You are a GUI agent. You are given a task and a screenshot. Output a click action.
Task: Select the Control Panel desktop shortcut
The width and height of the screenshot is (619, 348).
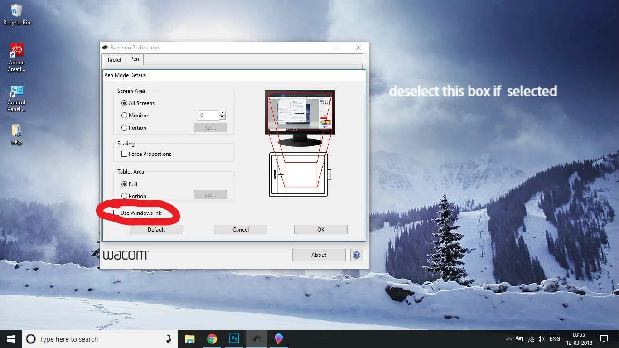tap(17, 98)
